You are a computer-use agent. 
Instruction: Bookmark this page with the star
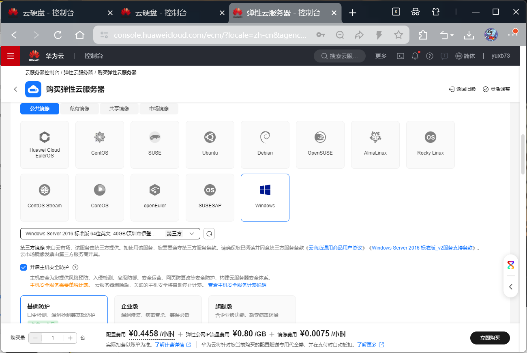(398, 35)
